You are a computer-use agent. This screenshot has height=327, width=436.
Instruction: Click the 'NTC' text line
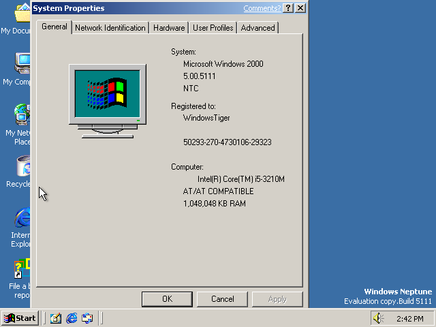[x=191, y=89]
